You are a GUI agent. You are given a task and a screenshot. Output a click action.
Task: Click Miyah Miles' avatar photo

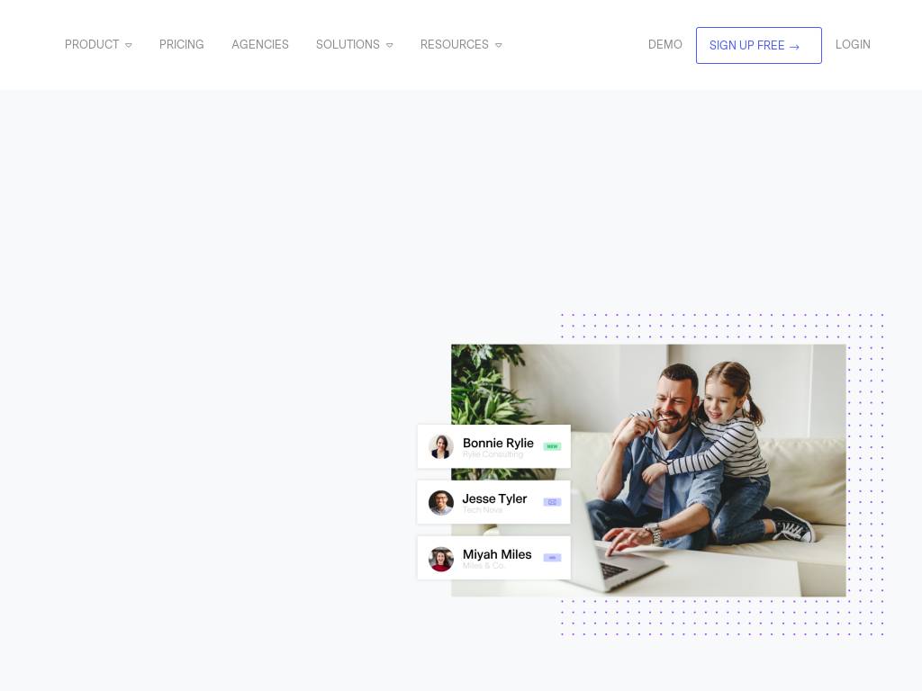click(x=441, y=559)
